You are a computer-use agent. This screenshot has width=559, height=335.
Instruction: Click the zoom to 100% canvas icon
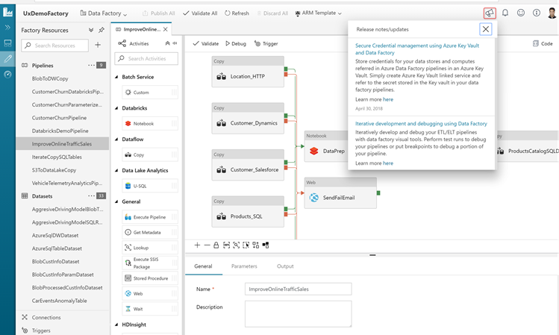click(226, 245)
